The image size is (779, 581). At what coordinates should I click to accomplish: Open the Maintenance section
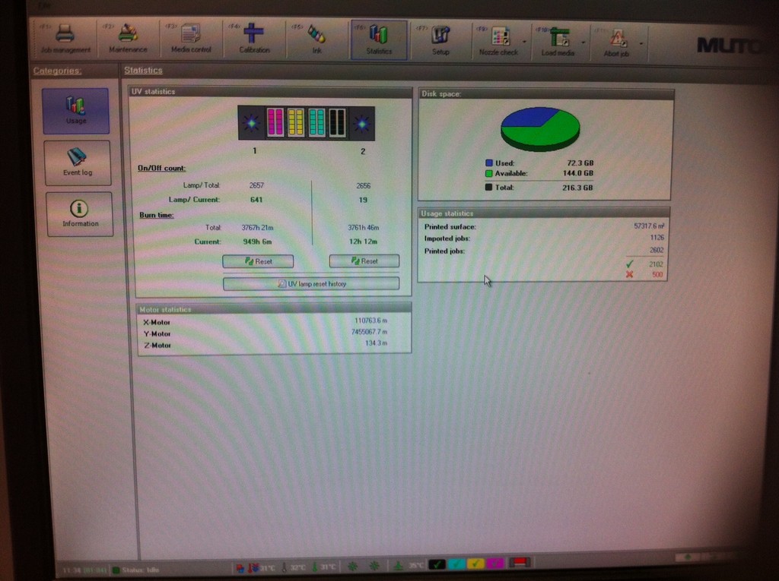click(x=128, y=39)
